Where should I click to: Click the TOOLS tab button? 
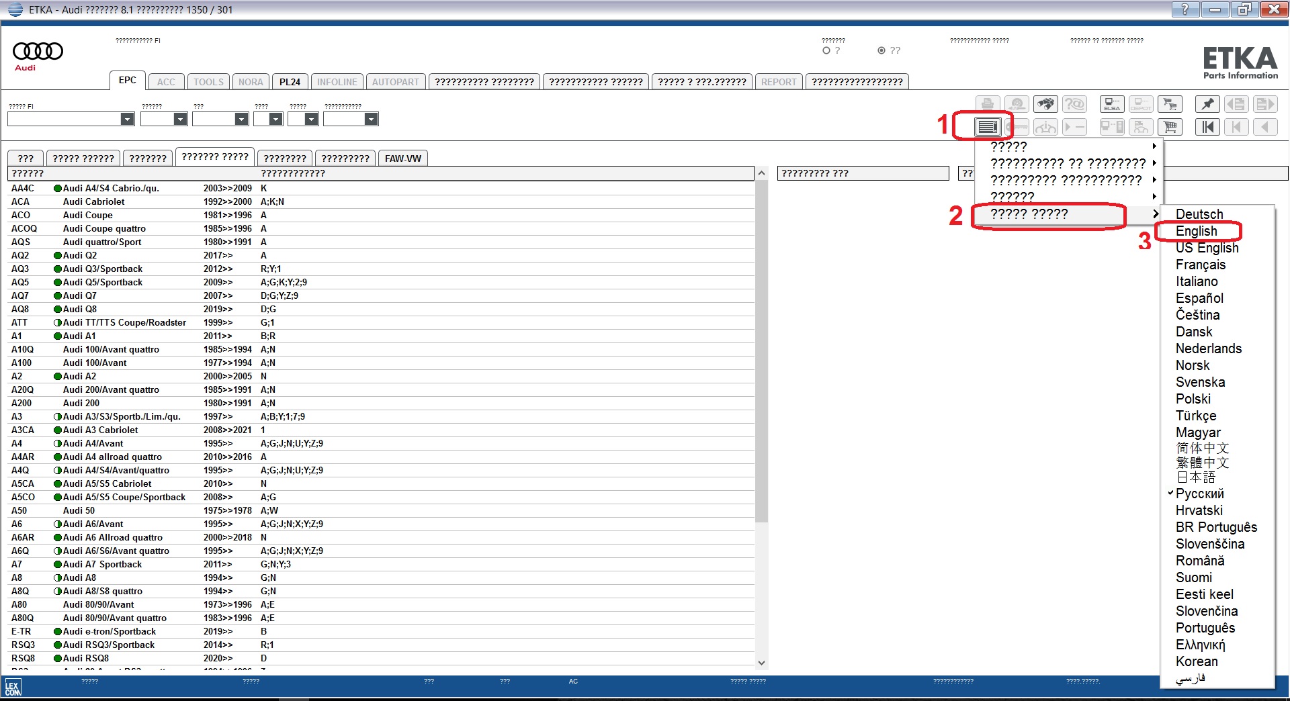[208, 82]
